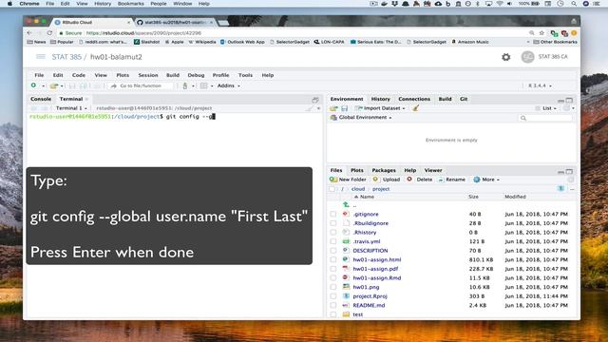This screenshot has width=608, height=342.
Task: Click the save workspace disk icon
Action: pos(344,108)
